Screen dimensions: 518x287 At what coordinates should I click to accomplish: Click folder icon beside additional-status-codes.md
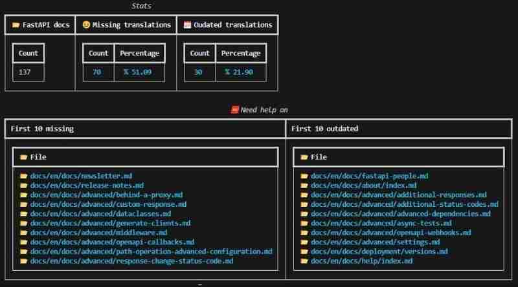[x=304, y=204]
